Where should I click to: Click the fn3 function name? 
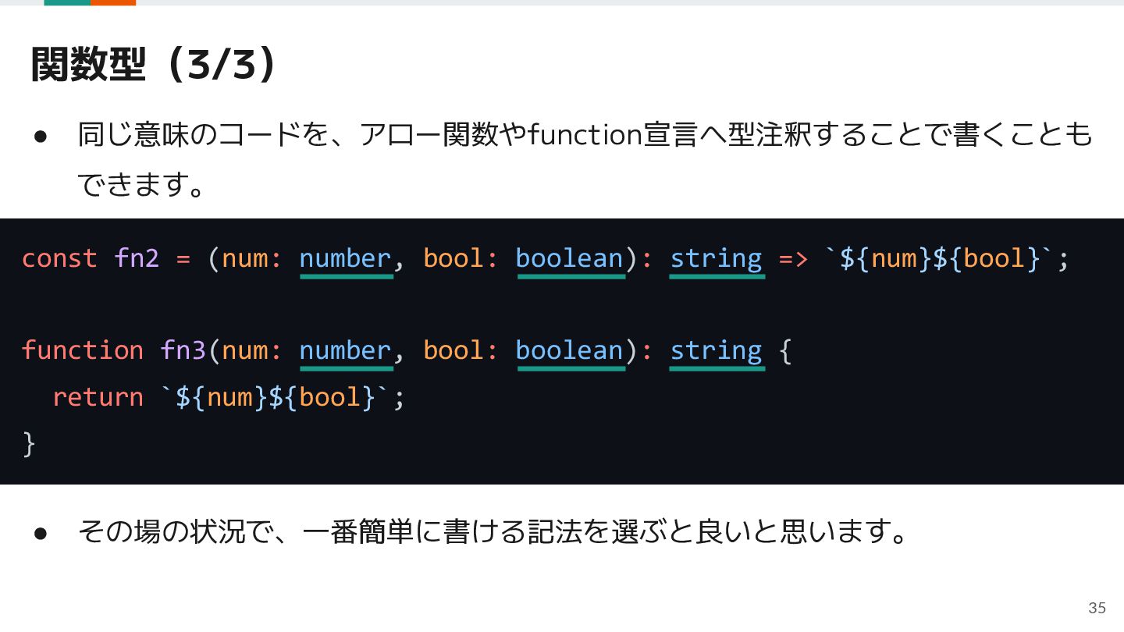coord(183,350)
